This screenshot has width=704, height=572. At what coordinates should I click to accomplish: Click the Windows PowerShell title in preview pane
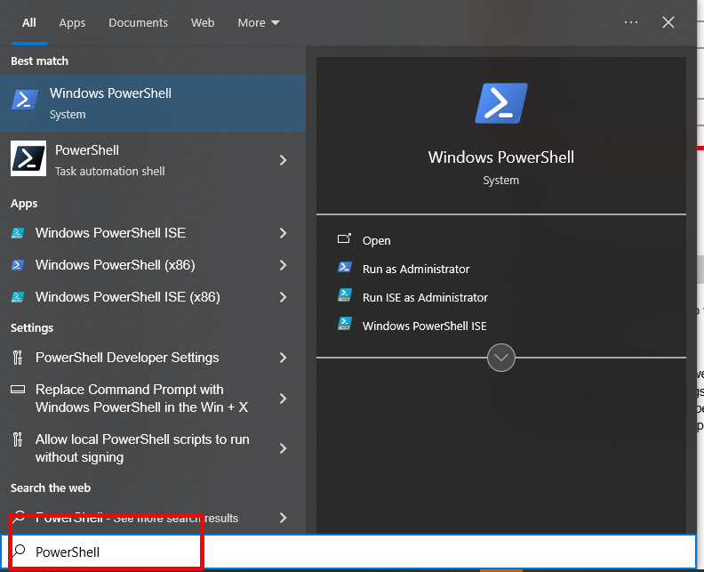pos(501,157)
